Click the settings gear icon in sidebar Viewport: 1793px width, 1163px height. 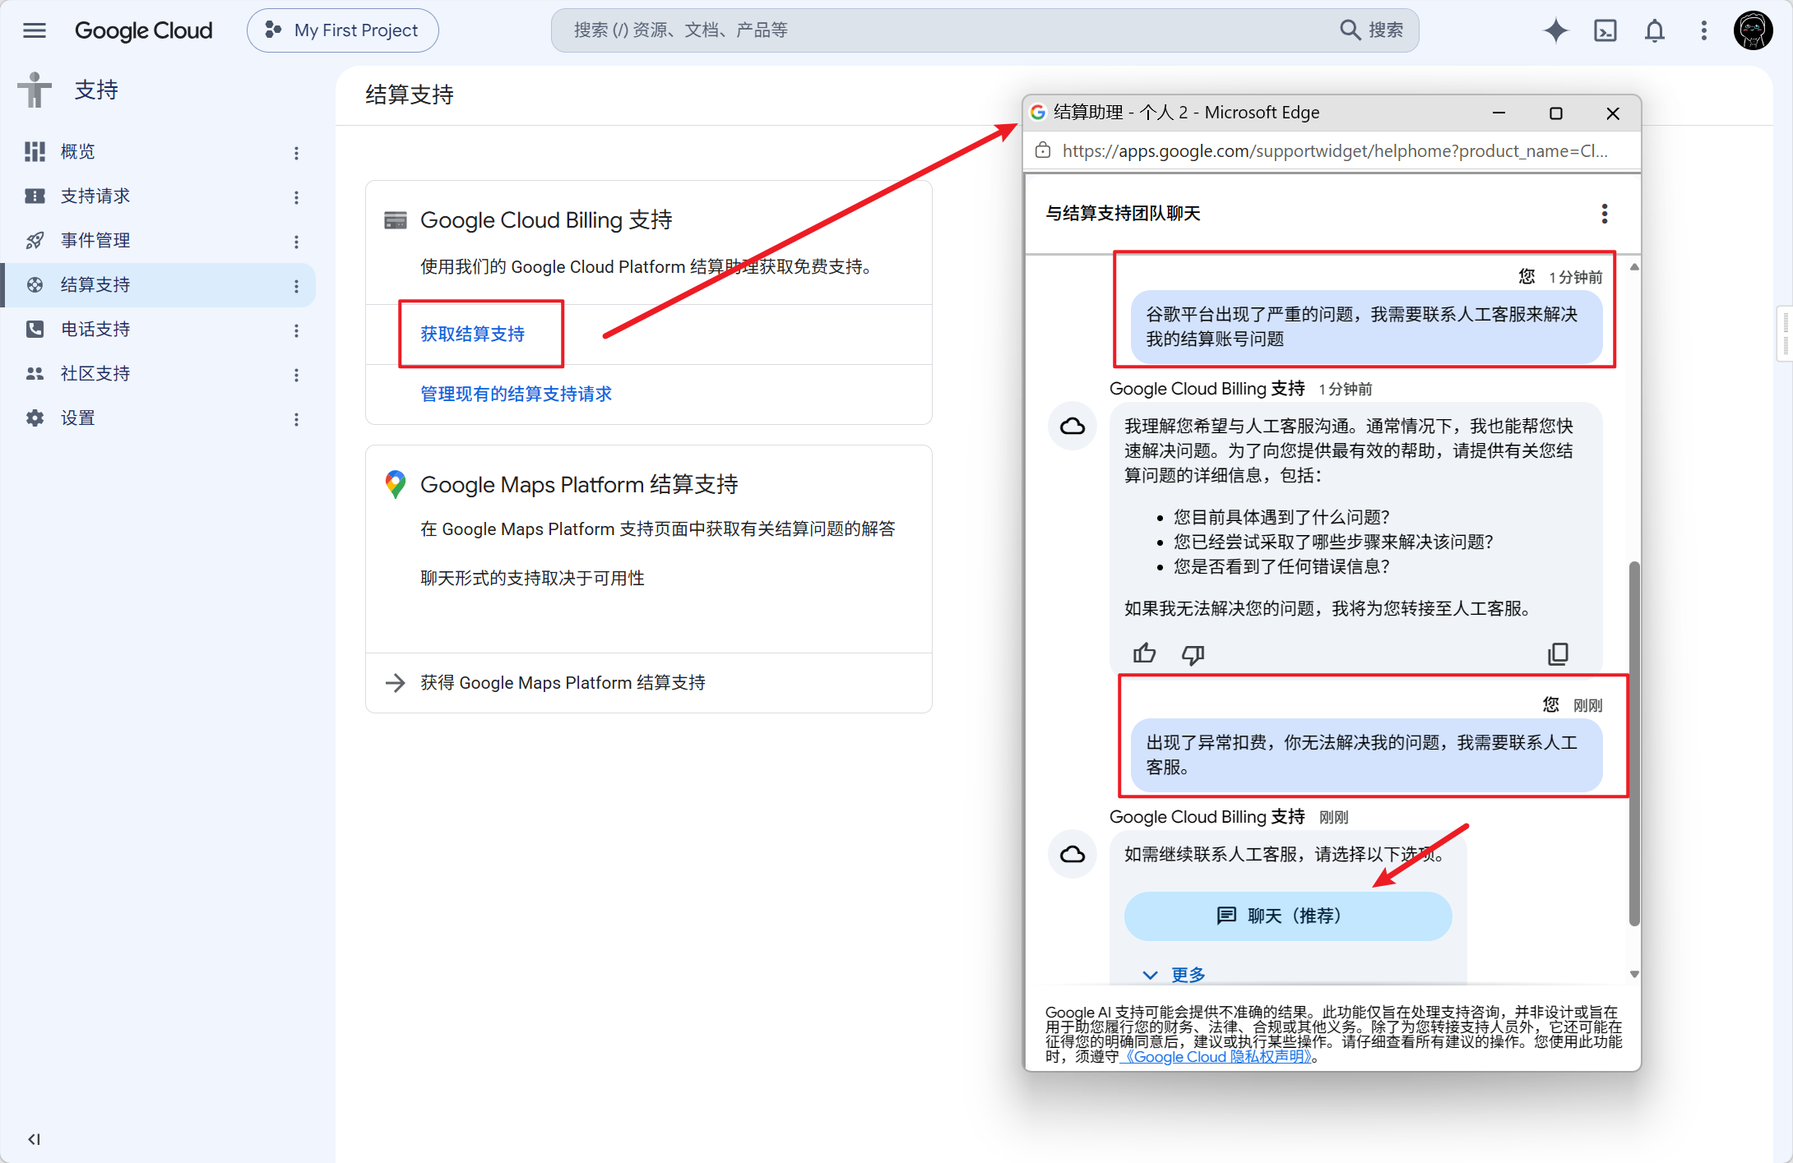(x=35, y=418)
